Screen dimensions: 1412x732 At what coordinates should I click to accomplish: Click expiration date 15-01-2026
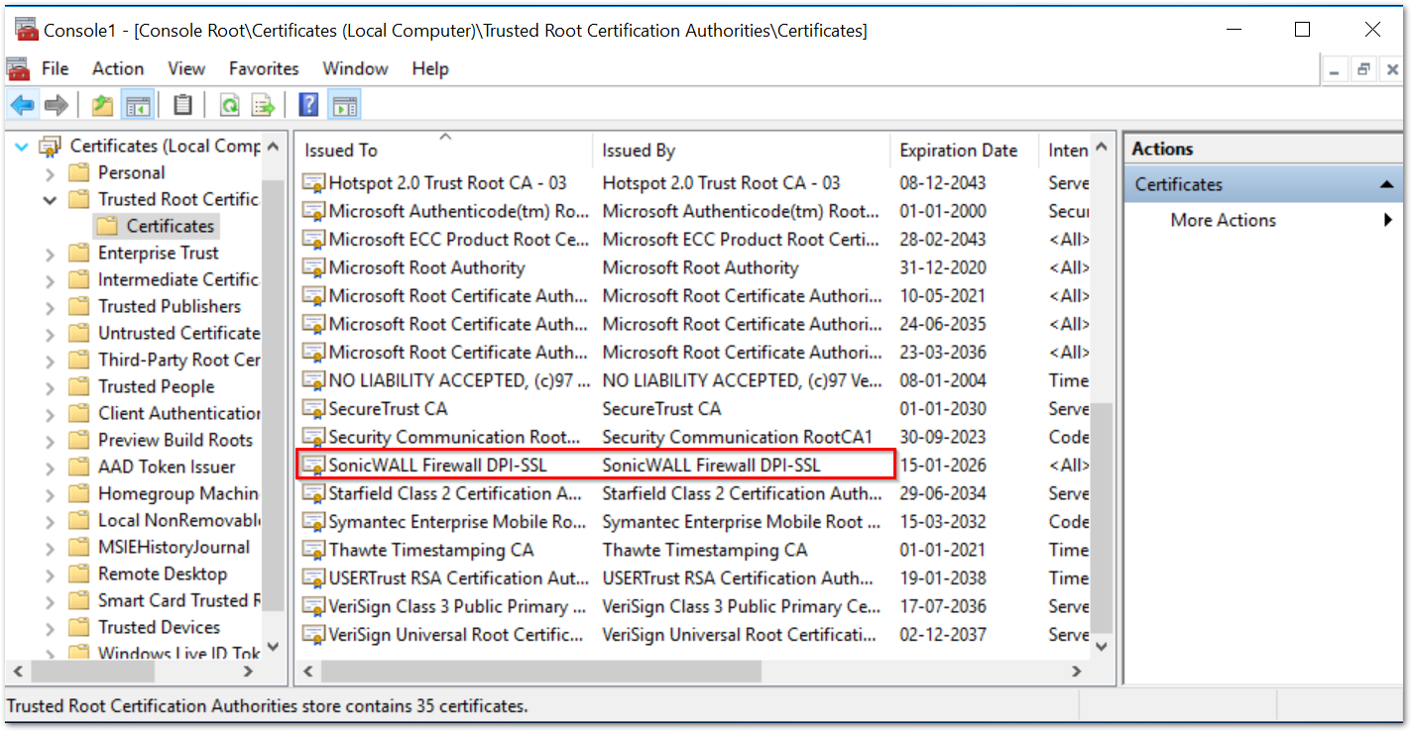click(x=944, y=466)
